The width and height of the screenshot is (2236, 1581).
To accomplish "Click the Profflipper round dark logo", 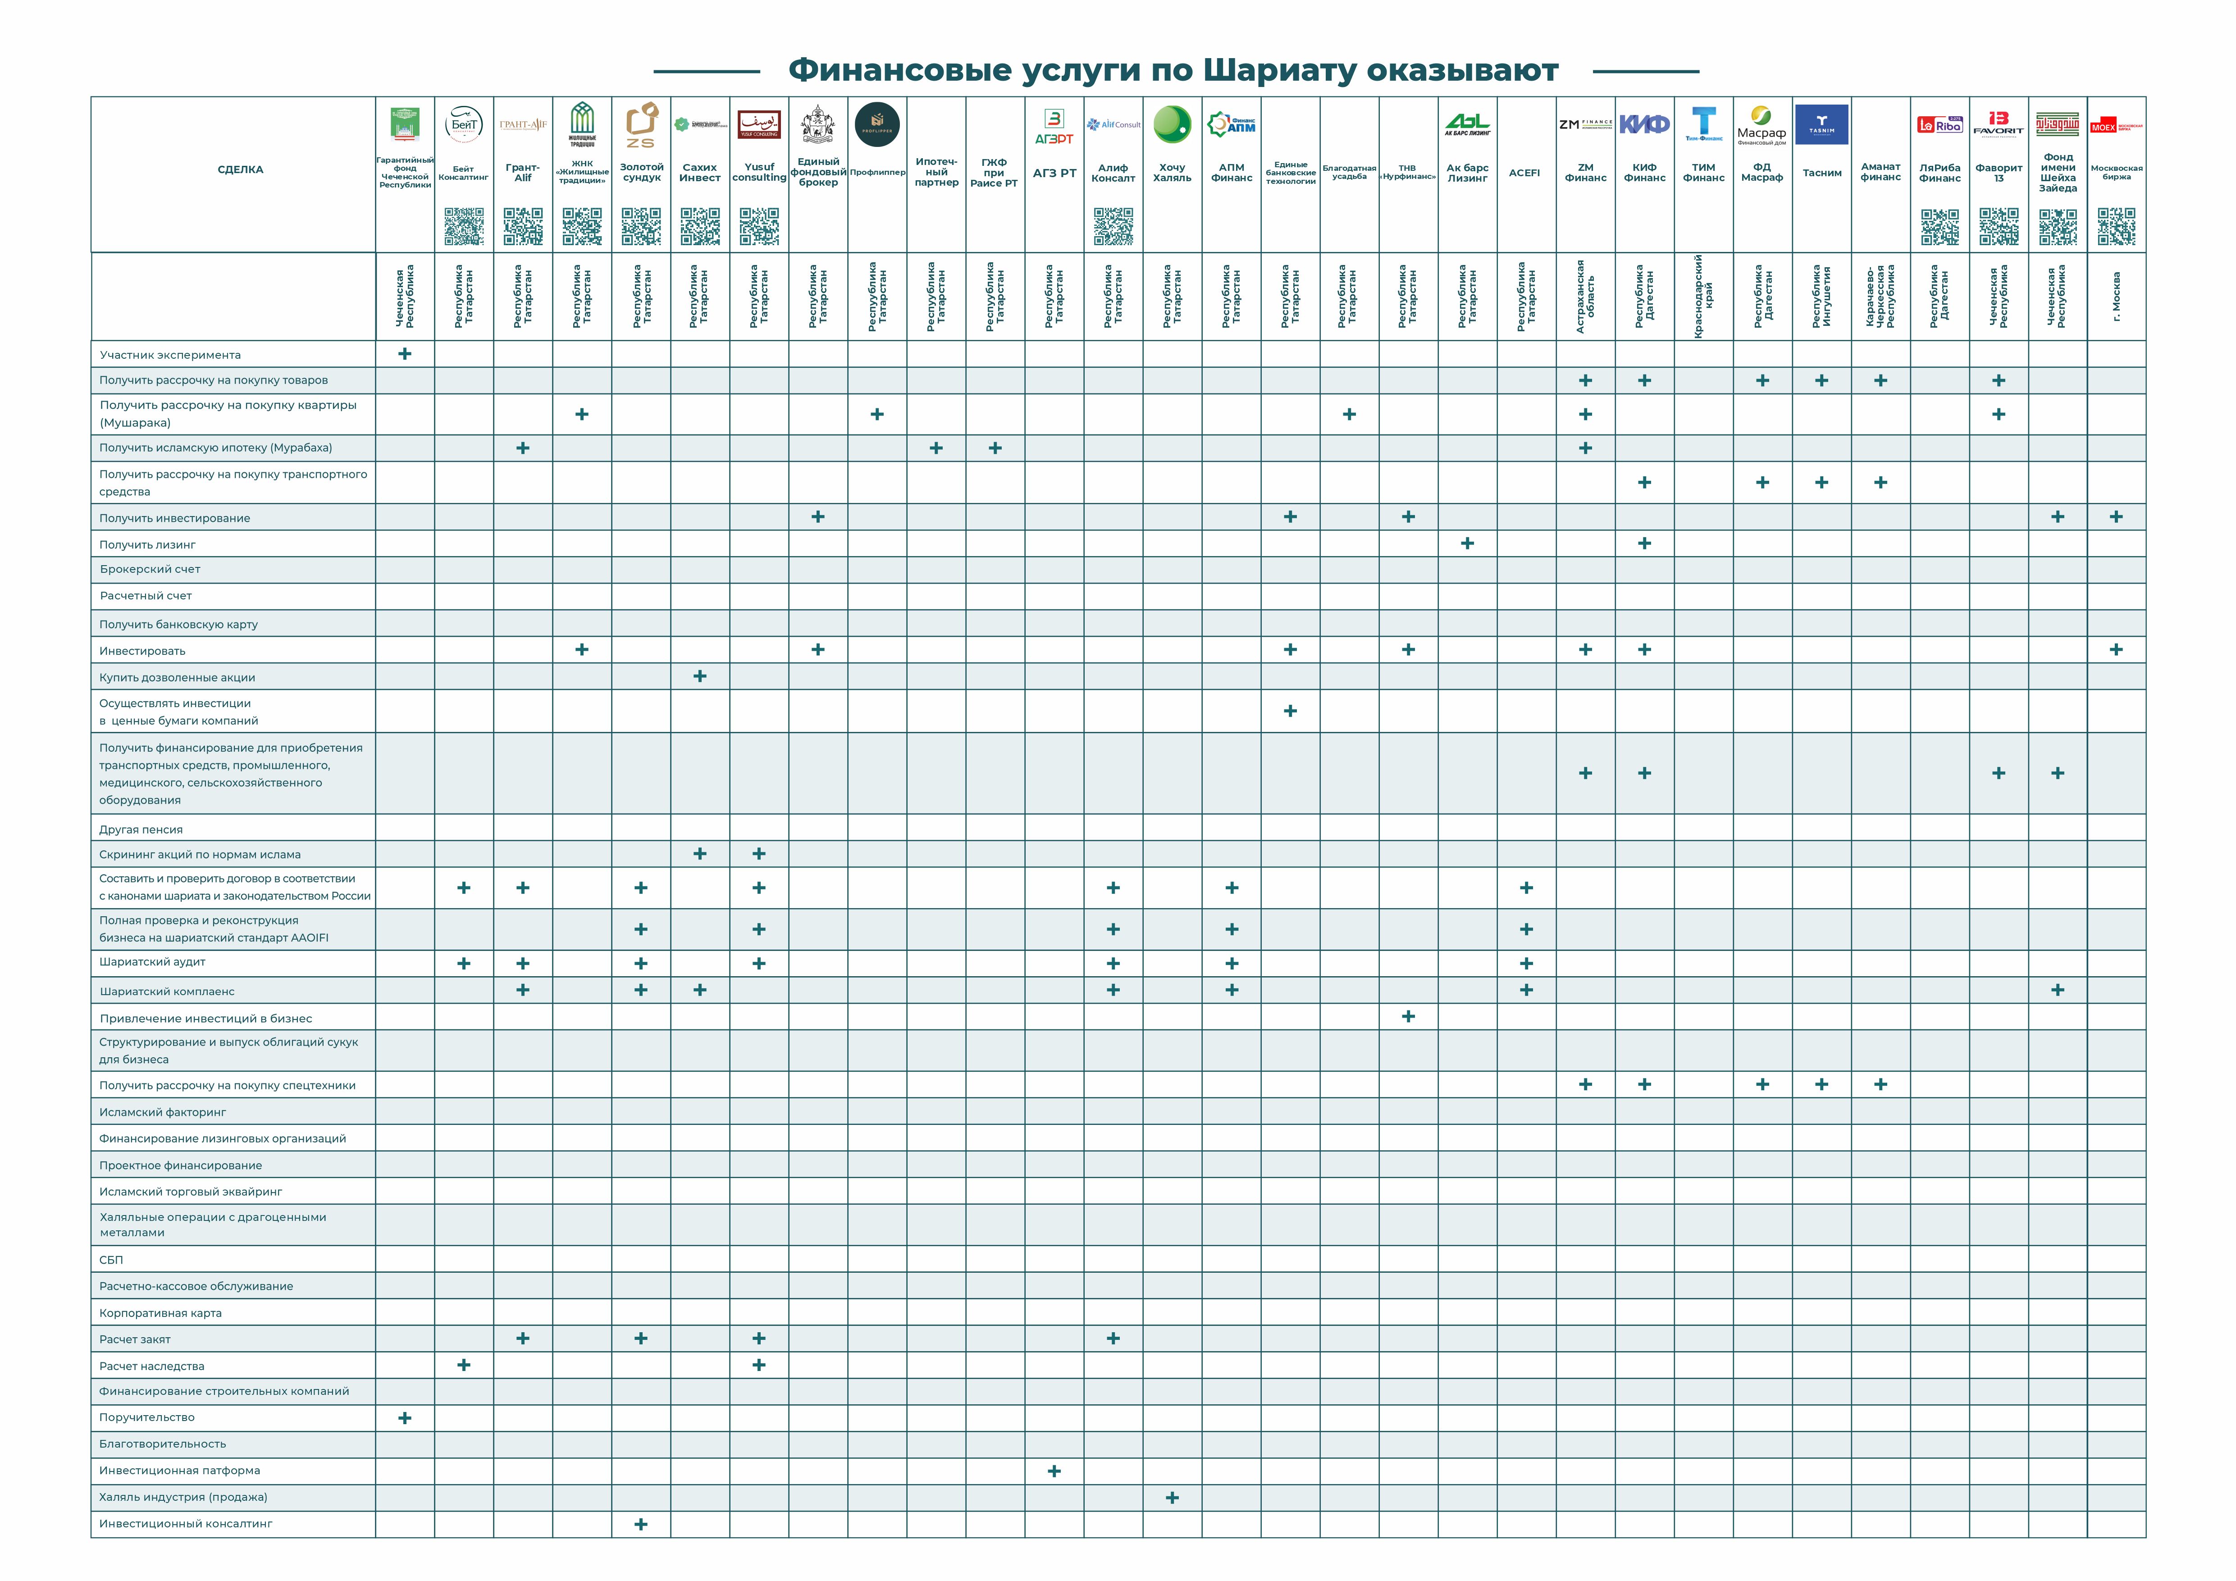I will pos(876,126).
